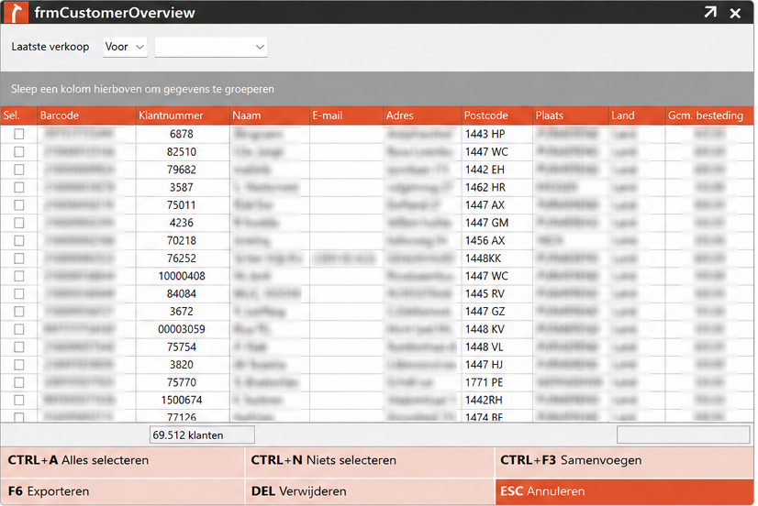The image size is (758, 506).
Task: Select the checkbox in row 79682
Action: pos(19,170)
